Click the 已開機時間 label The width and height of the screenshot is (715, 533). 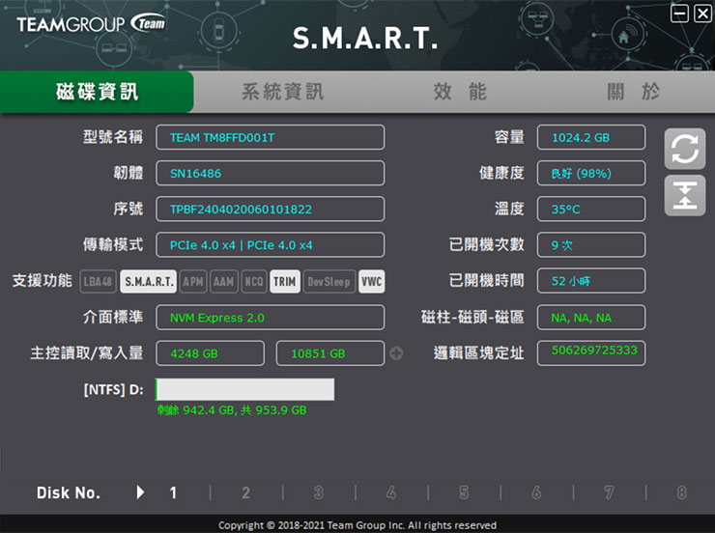point(486,281)
